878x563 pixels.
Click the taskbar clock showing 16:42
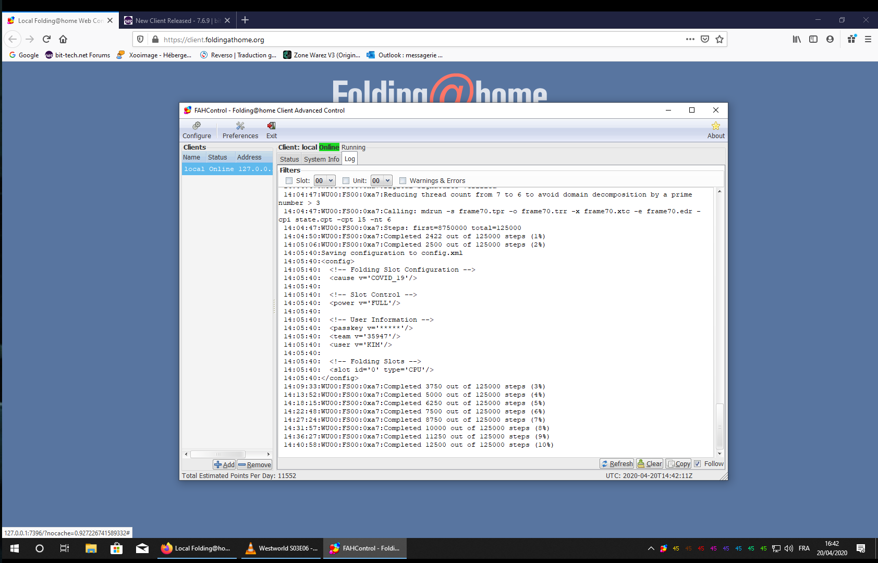coord(832,548)
